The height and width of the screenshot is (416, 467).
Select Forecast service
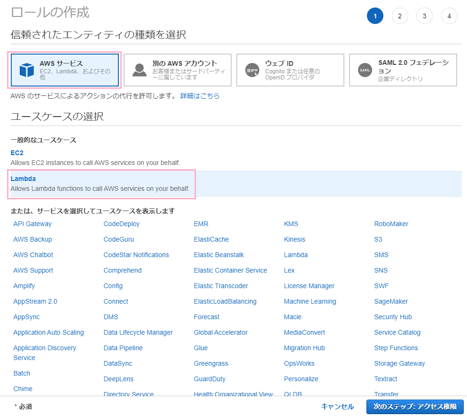tap(206, 317)
